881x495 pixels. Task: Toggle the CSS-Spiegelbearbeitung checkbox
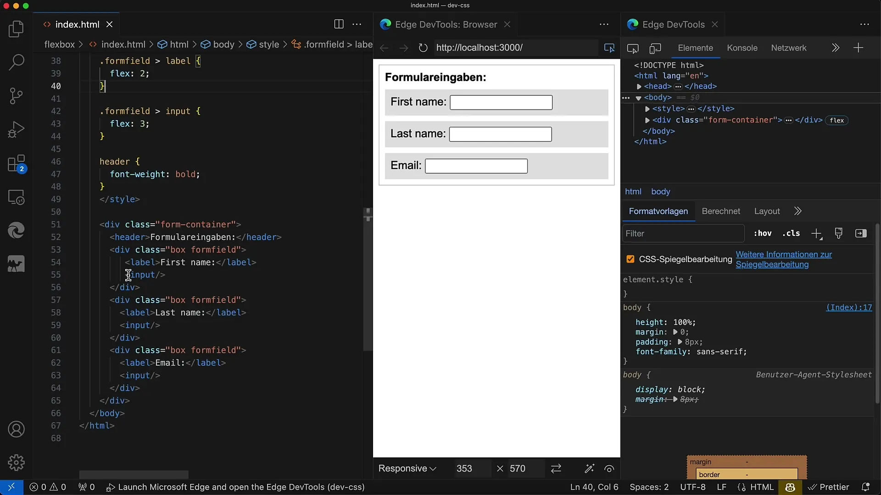pyautogui.click(x=630, y=259)
